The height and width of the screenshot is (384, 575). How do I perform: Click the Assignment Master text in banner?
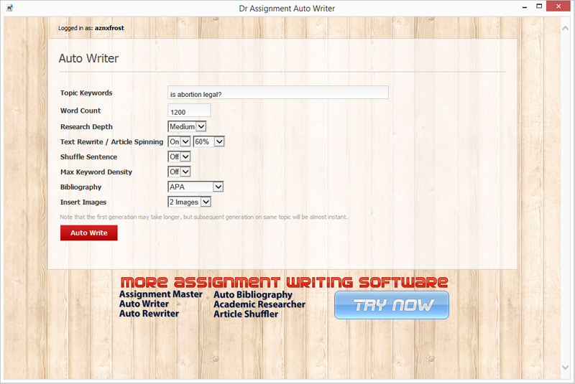160,294
